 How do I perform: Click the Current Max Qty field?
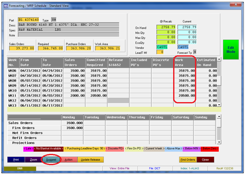pyautogui.click(x=187, y=37)
